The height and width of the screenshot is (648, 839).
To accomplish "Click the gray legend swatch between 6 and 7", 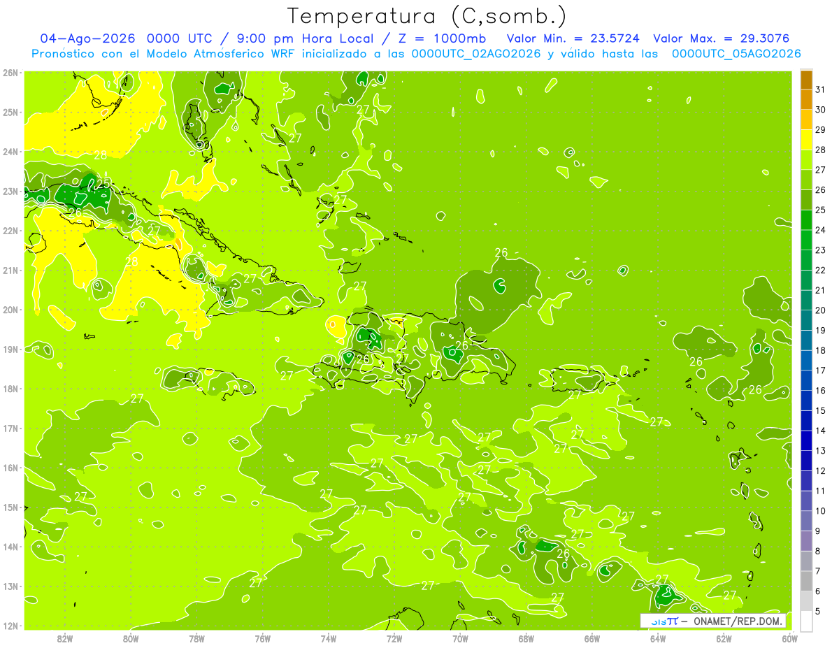I will (x=806, y=581).
